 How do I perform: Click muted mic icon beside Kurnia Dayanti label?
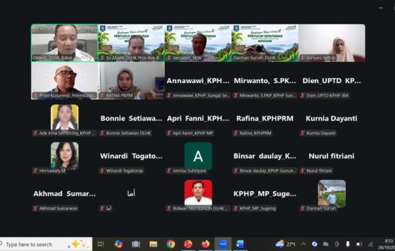click(303, 133)
